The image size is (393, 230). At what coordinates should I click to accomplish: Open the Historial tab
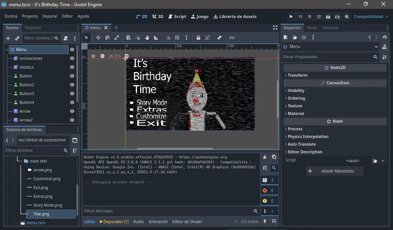(331, 27)
